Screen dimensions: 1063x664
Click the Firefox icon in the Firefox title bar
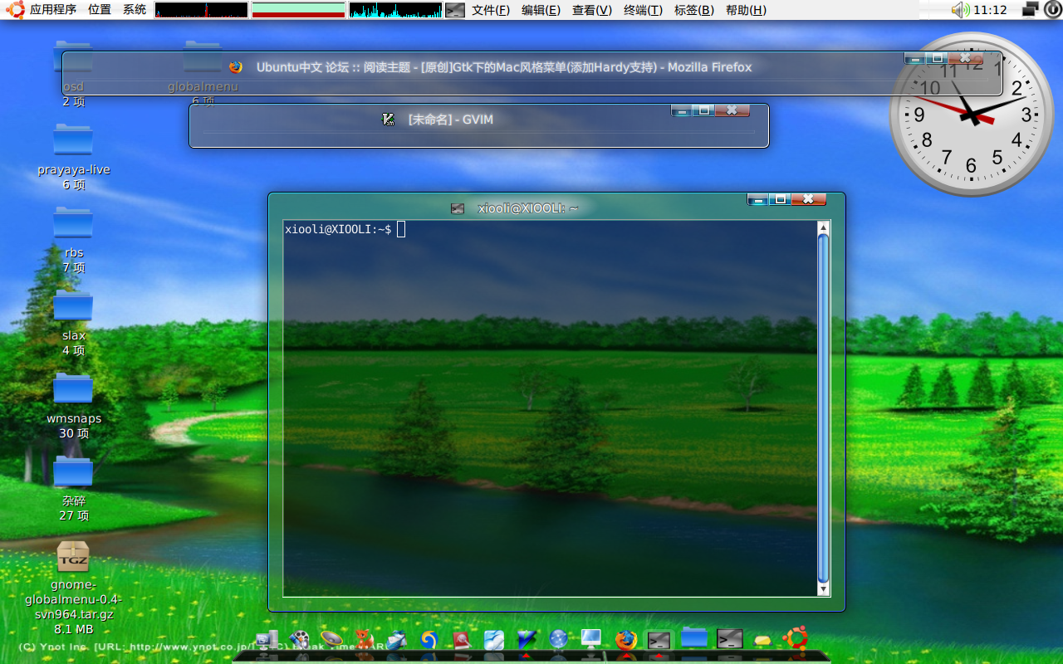pos(236,67)
